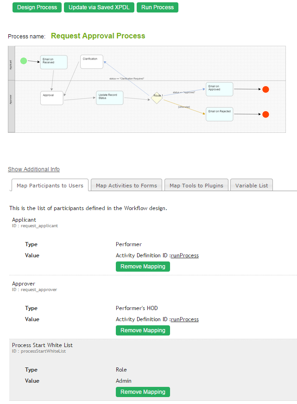
Task: Remove Mapping for Process Start White List
Action: coord(143,392)
